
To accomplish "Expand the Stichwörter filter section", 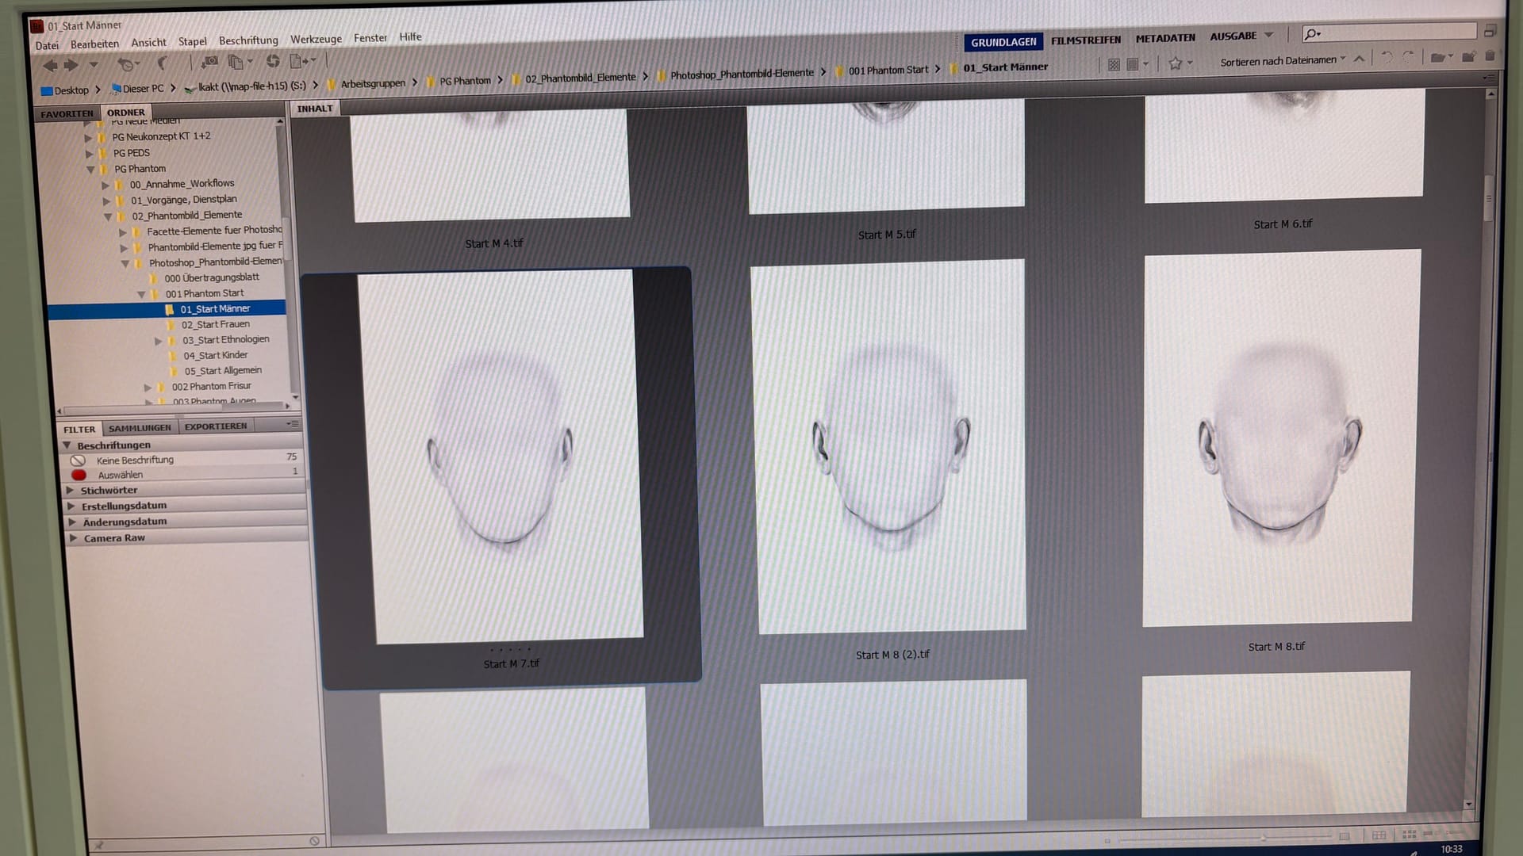I will pyautogui.click(x=109, y=491).
